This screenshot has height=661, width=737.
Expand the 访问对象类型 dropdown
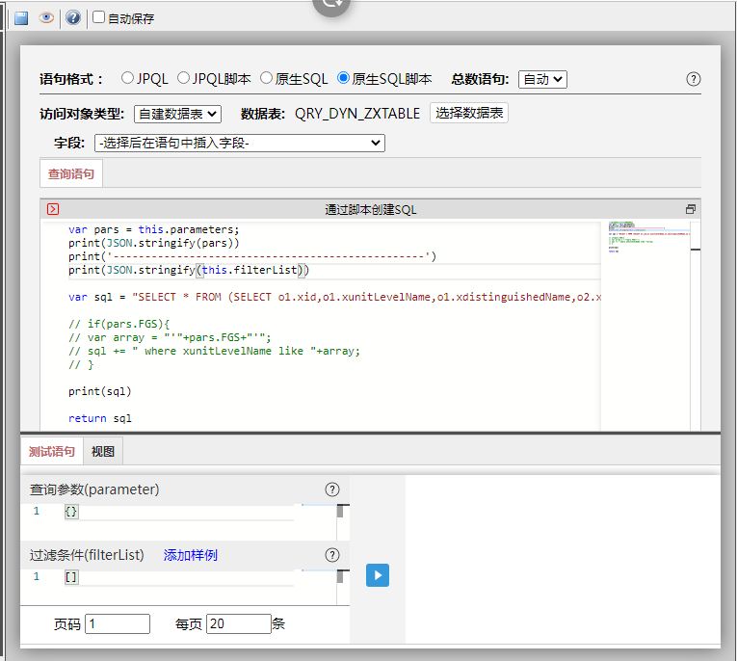point(177,114)
